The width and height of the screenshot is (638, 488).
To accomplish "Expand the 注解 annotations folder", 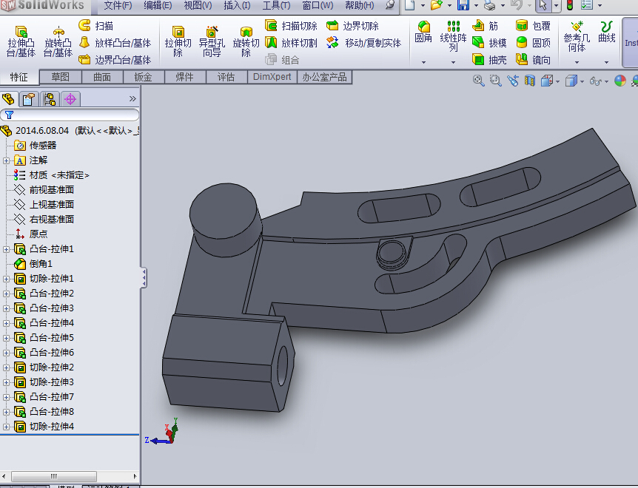I will pos(7,160).
